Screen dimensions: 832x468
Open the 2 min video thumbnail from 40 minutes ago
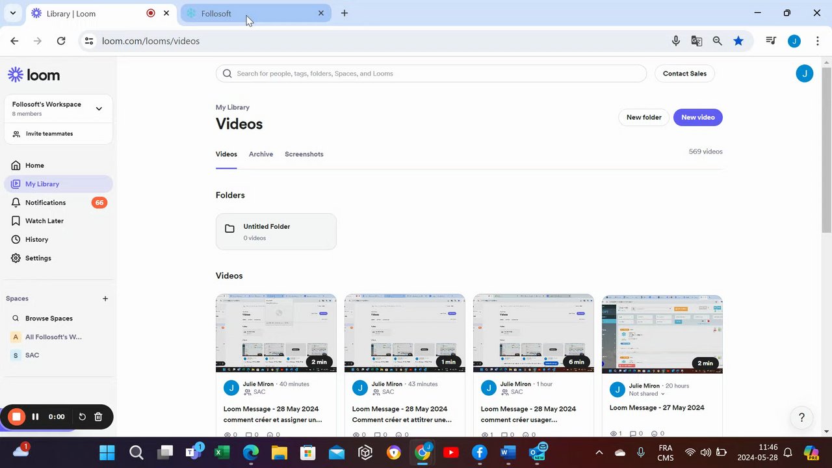[x=276, y=333]
